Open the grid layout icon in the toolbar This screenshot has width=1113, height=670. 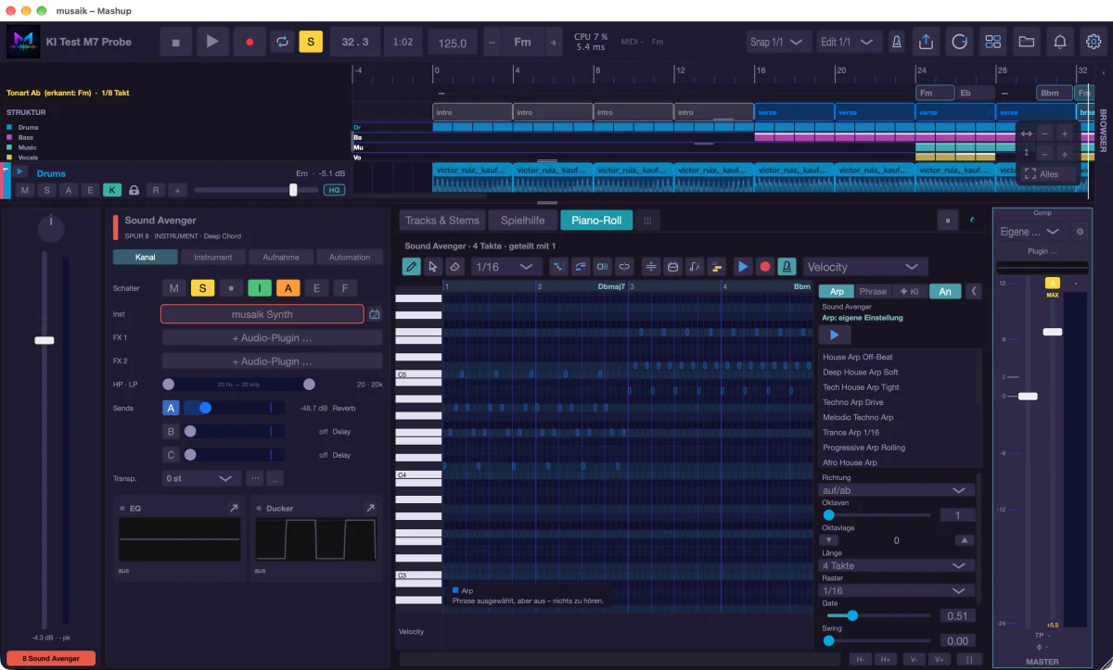point(993,42)
